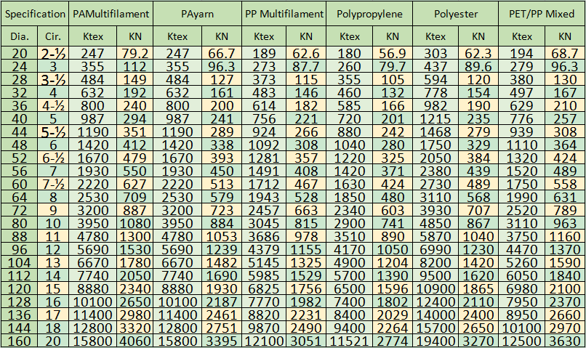
Task: Click the PAyarn KN value 3395
Action: click(x=221, y=340)
